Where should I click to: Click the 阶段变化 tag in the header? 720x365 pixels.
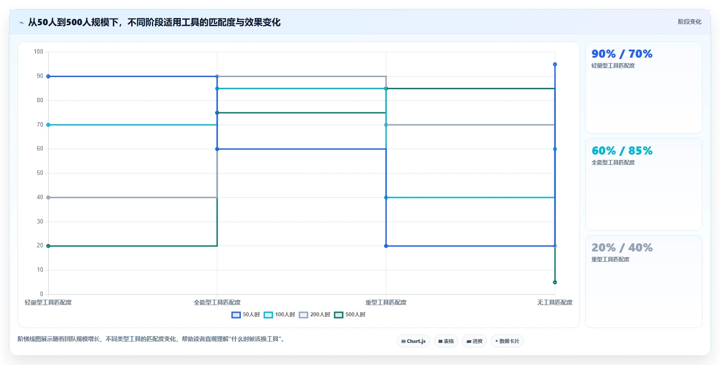[689, 22]
